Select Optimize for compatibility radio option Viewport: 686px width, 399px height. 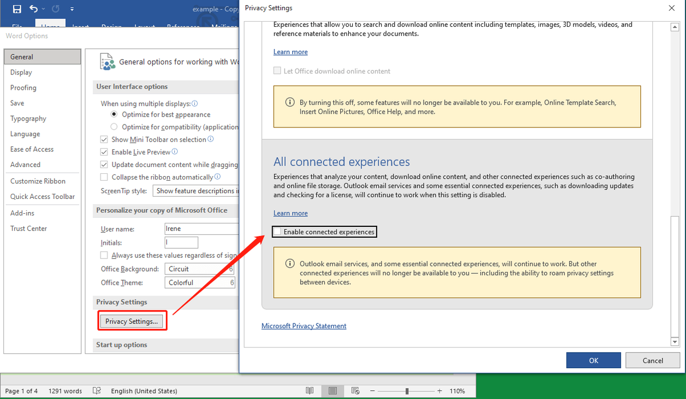tap(114, 127)
